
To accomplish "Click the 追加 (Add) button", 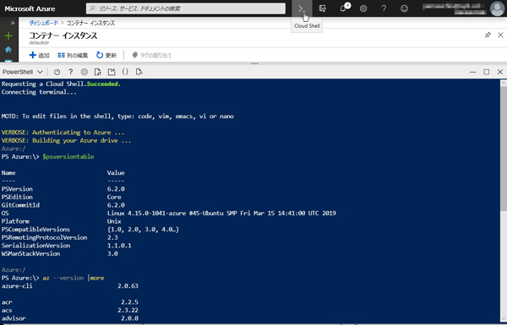I will pos(39,55).
